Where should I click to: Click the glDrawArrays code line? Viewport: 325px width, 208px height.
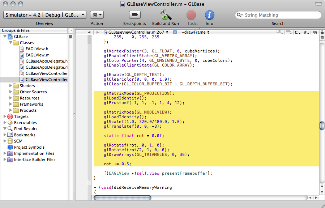click(x=146, y=155)
